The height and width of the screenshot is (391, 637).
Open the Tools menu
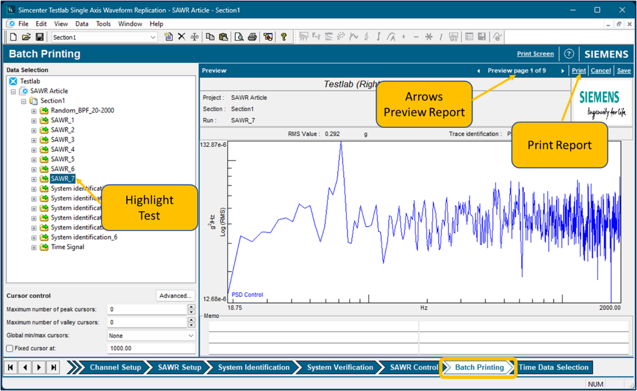[103, 24]
